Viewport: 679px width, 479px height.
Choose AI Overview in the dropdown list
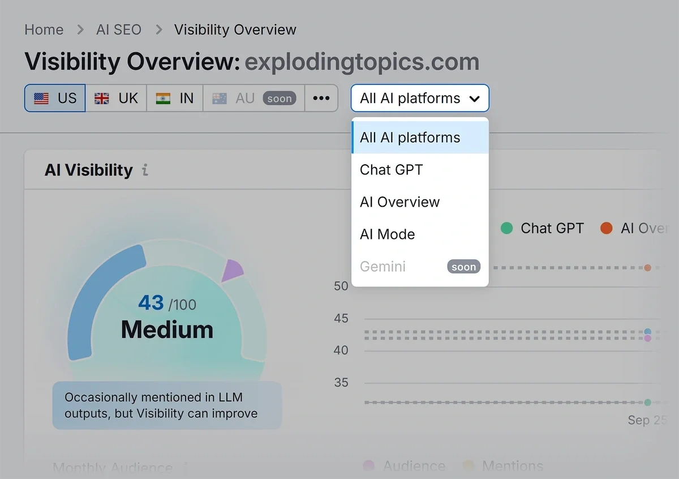pos(400,202)
